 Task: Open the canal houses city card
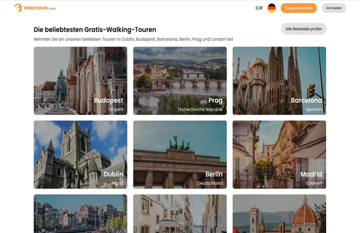point(80,214)
